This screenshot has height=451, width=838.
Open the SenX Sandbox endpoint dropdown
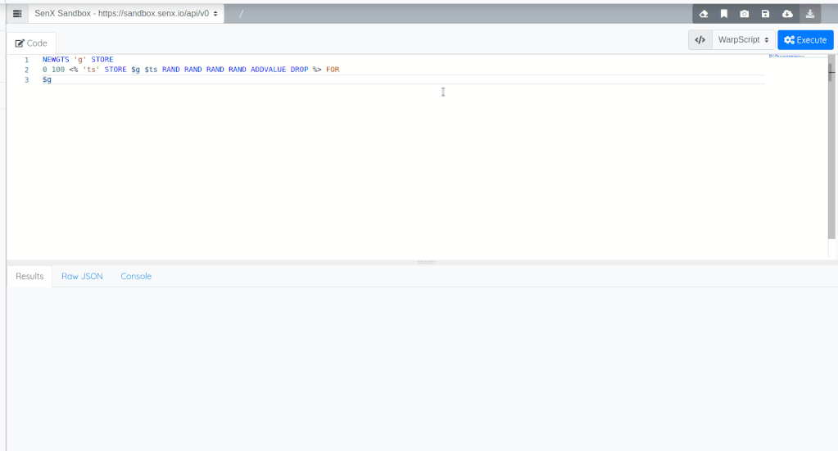[126, 14]
